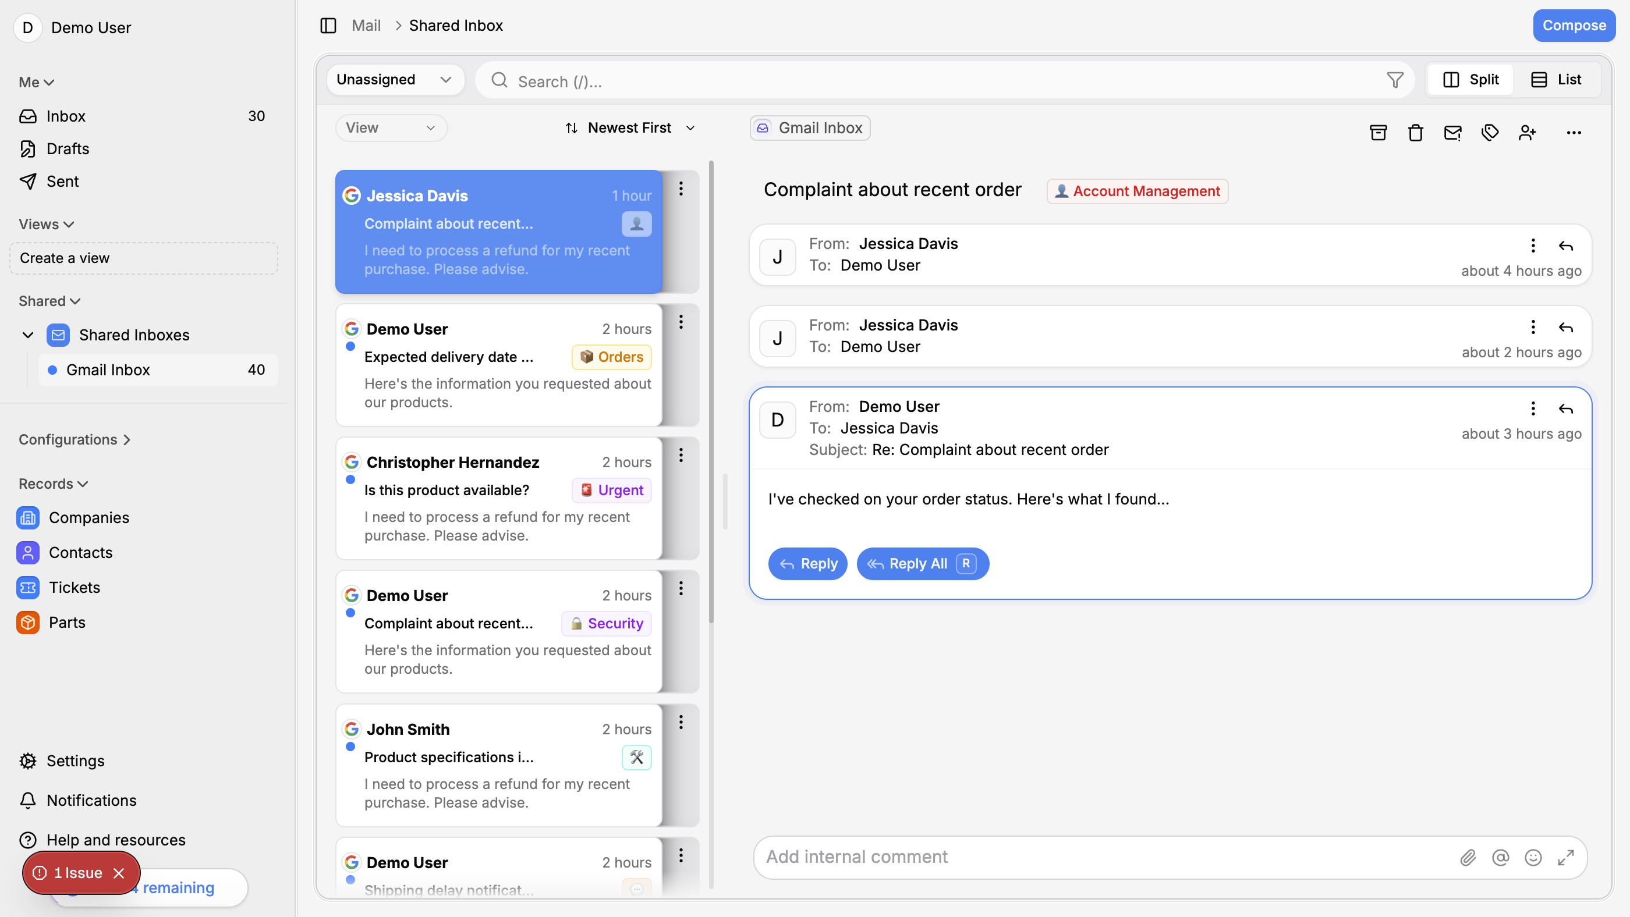Click the archive conversation icon
Viewport: 1630px width, 917px height.
1378,133
